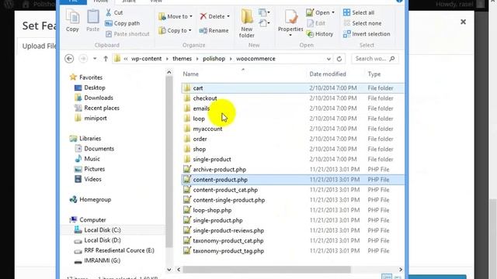Refresh the woocommerce folder view
The image size is (497, 279).
point(339,59)
